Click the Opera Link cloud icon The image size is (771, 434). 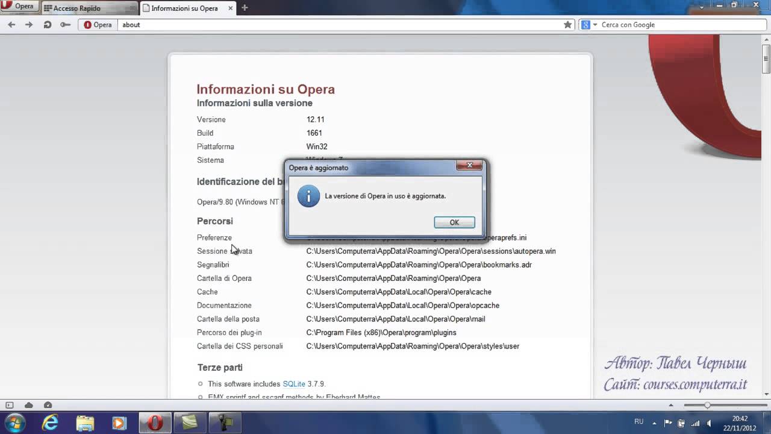tap(28, 405)
